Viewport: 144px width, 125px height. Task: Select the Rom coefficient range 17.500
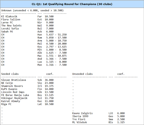[x=62, y=38]
